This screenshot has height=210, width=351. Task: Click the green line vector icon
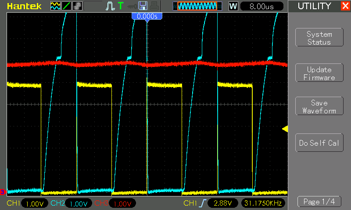tap(66, 6)
